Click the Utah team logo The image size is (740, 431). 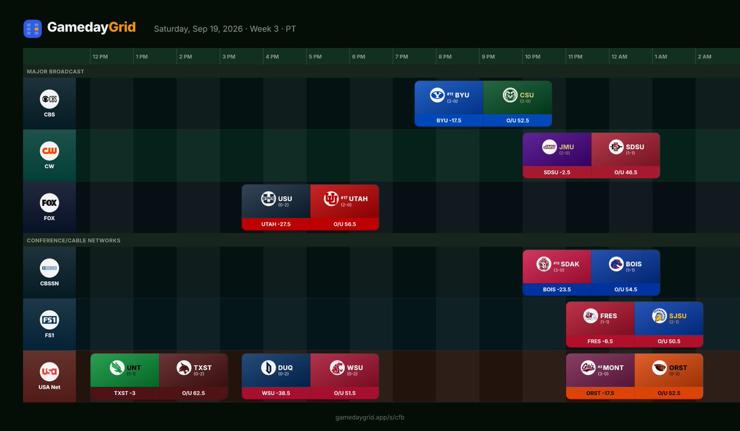tap(331, 199)
